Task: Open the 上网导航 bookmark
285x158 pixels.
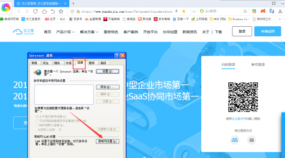Action: 199,19
